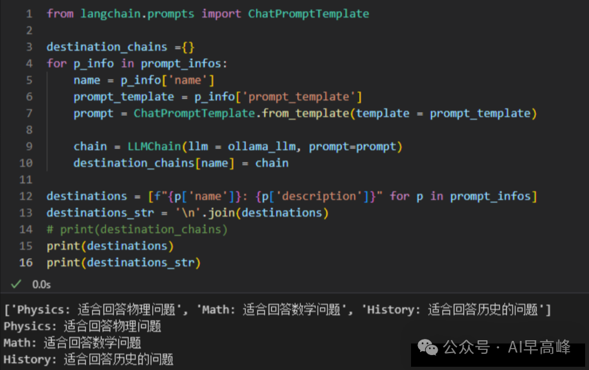Viewport: 589px width, 370px height.
Task: Click the destination_chains variable on line 3
Action: [x=107, y=47]
